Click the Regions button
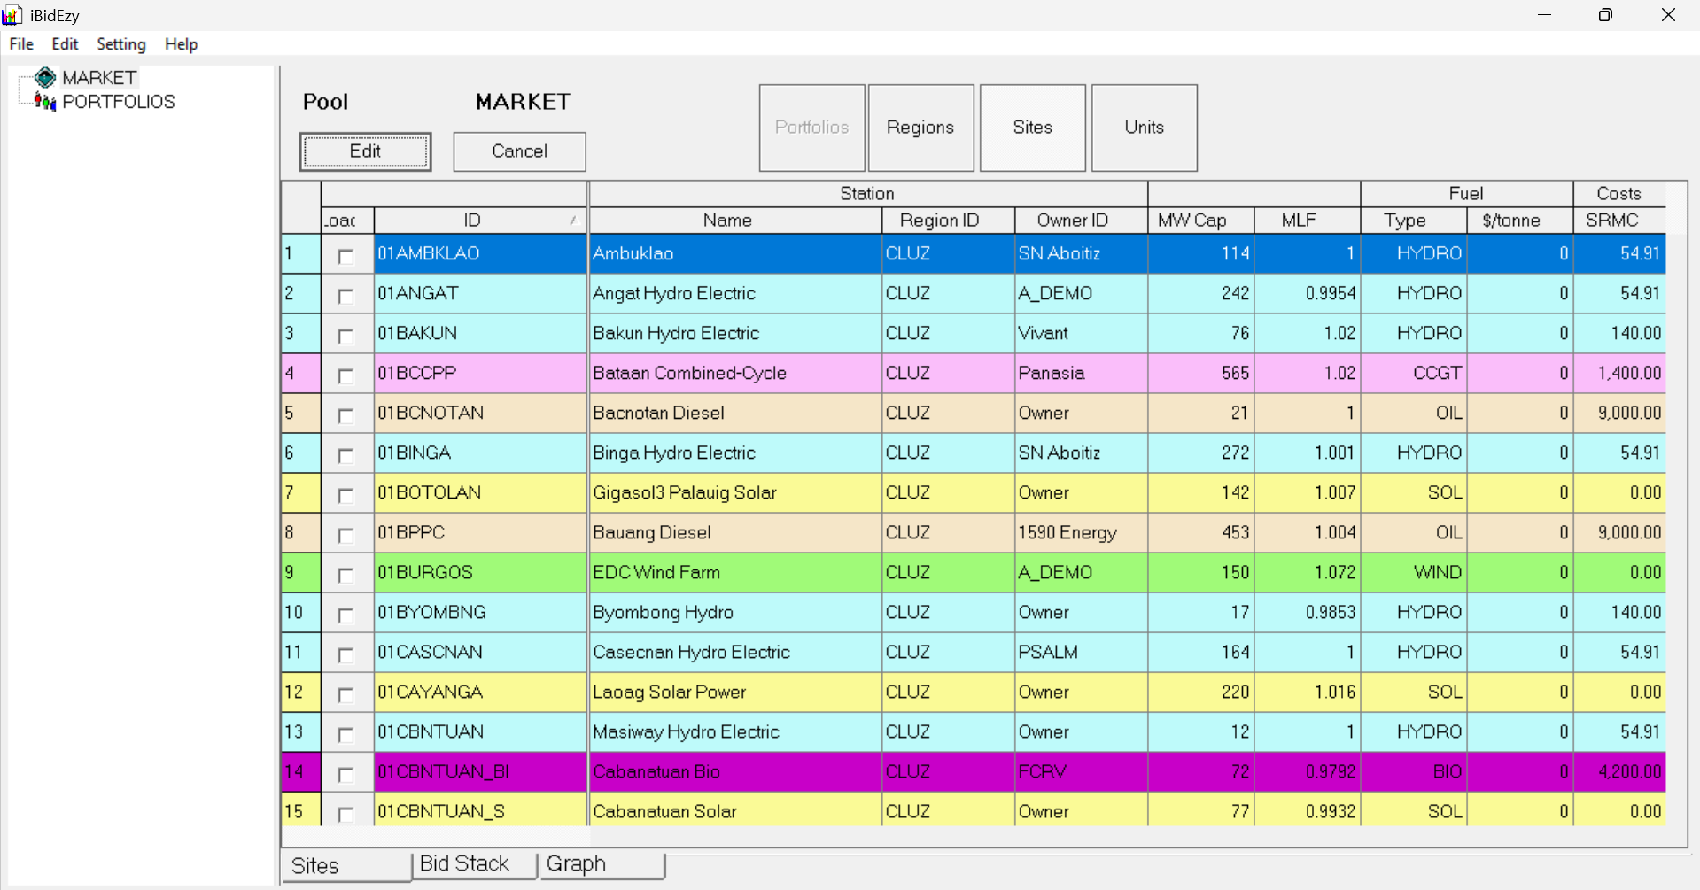The height and width of the screenshot is (890, 1700). (x=920, y=128)
